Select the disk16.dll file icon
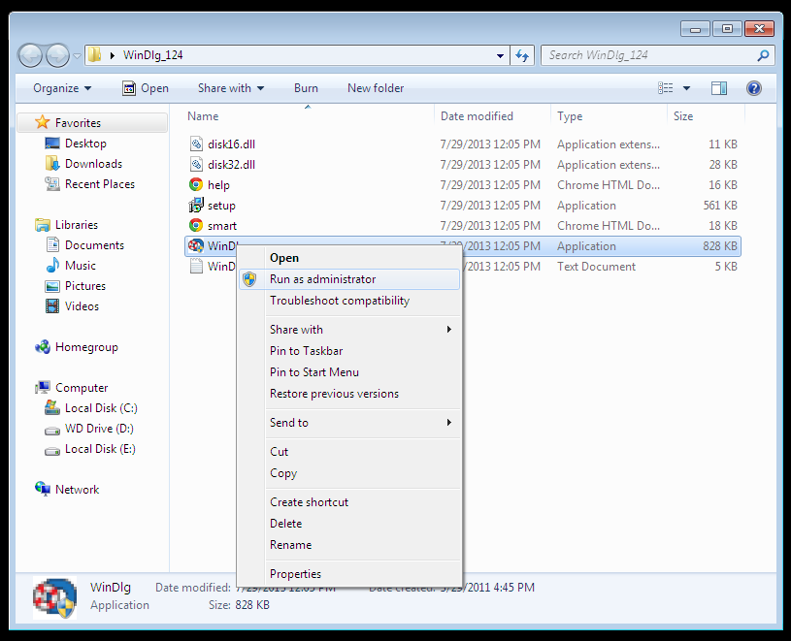Viewport: 791px width, 641px height. click(x=196, y=144)
